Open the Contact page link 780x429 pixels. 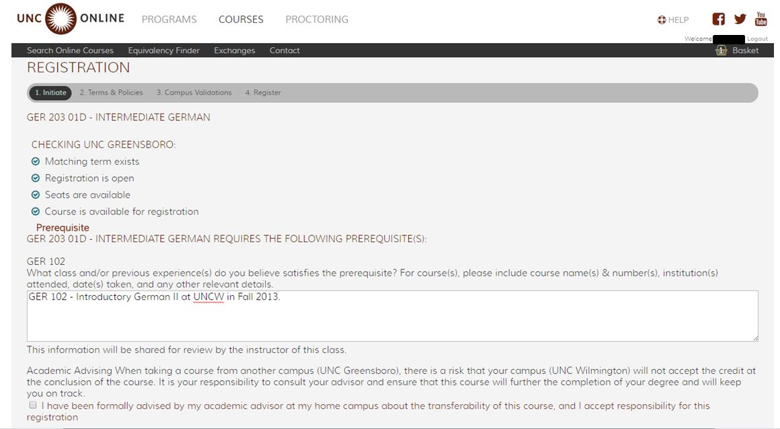(284, 50)
